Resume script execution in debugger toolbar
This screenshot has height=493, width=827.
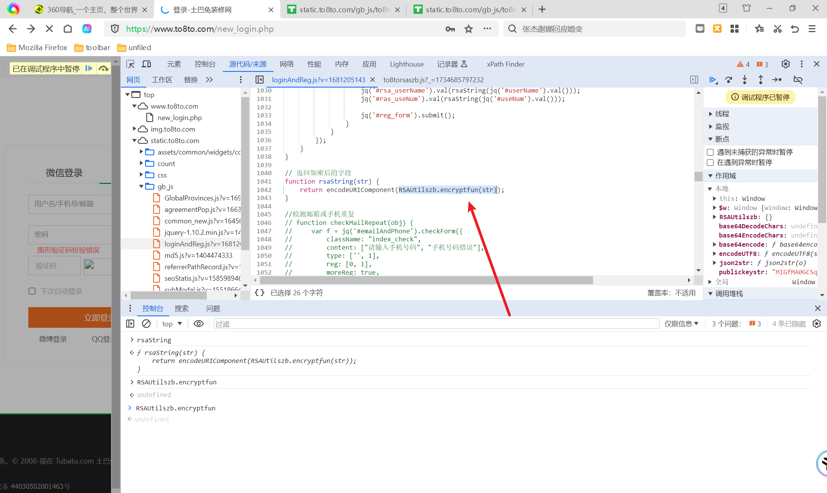point(712,80)
